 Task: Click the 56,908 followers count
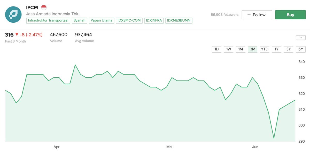tap(224, 15)
